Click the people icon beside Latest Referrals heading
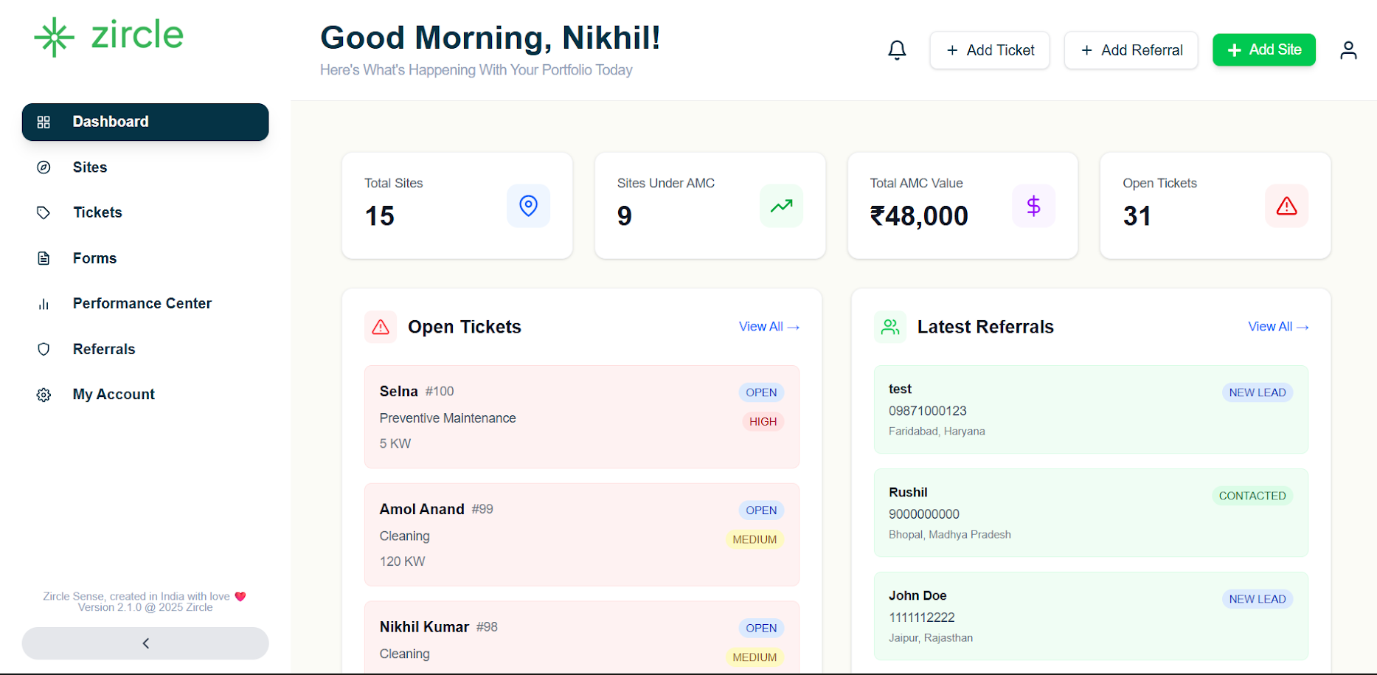 click(x=890, y=327)
